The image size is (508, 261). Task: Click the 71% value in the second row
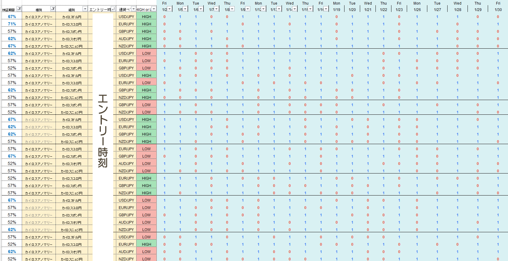point(12,24)
